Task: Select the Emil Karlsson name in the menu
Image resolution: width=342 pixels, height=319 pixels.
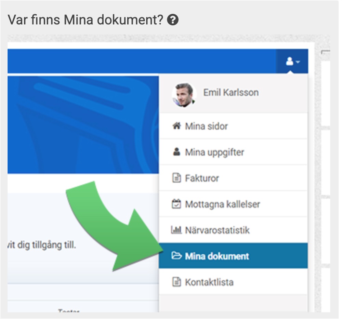Action: click(x=231, y=92)
